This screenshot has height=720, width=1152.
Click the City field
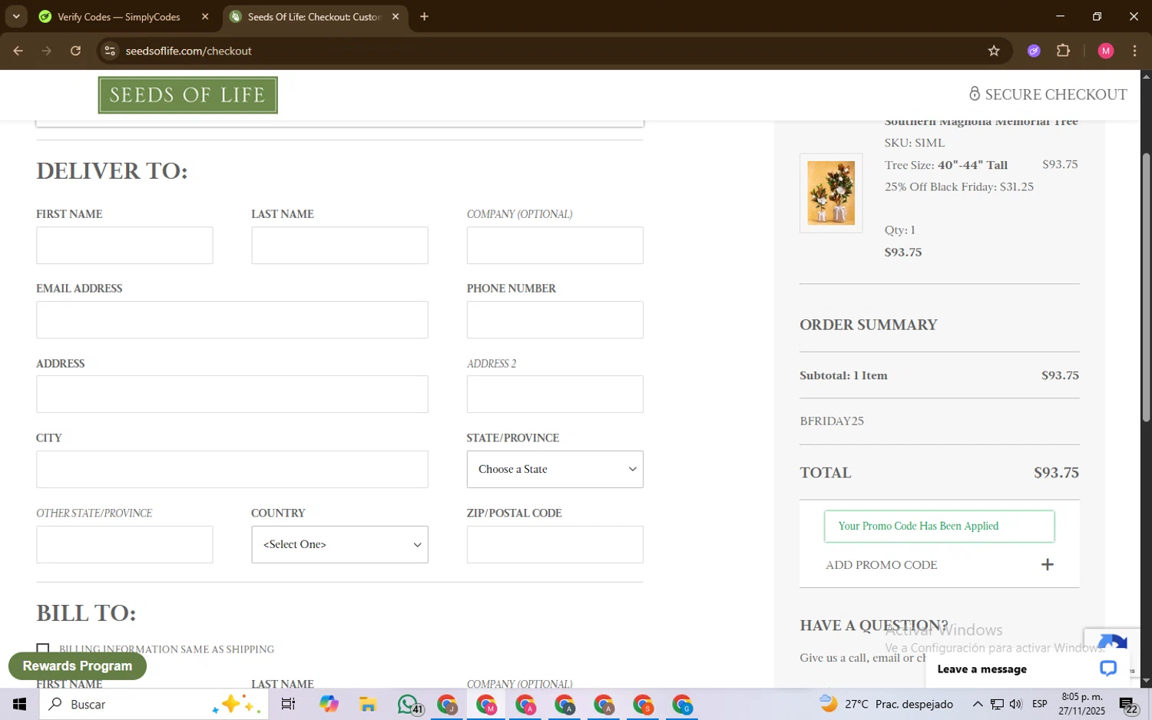click(x=232, y=470)
